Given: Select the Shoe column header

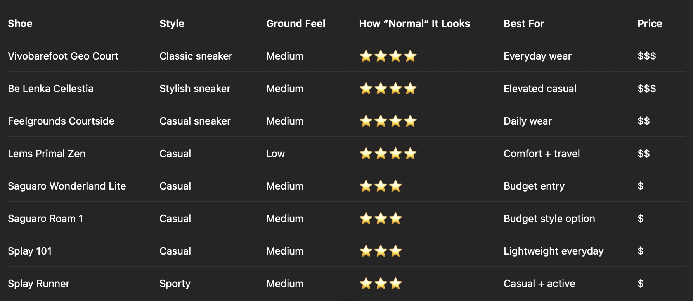Looking at the screenshot, I should coord(20,24).
